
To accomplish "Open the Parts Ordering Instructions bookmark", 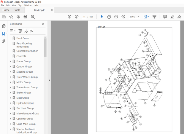I will click(24, 45).
